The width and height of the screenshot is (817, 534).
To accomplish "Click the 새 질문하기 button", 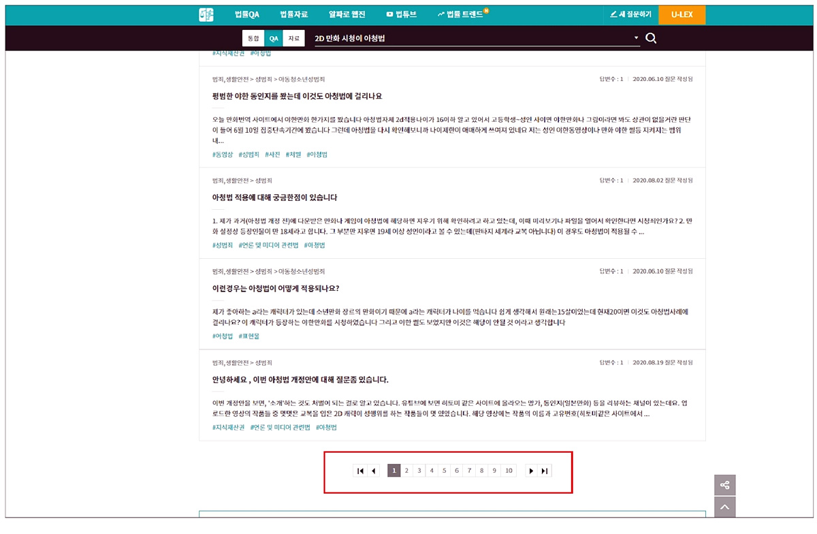I will point(630,14).
